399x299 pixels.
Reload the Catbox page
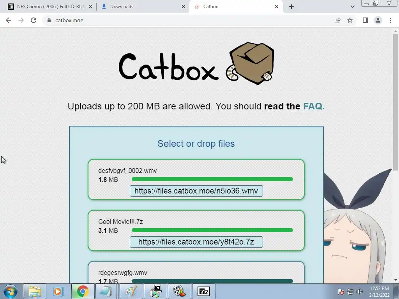pos(34,20)
